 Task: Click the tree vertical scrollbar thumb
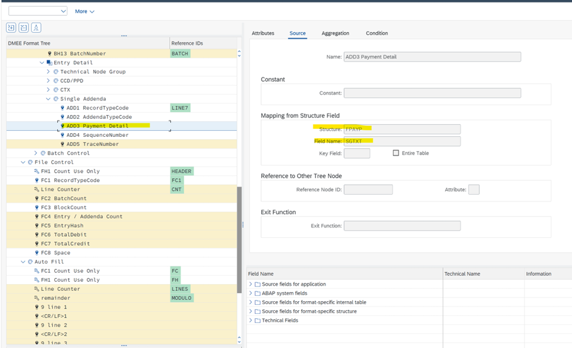(239, 240)
